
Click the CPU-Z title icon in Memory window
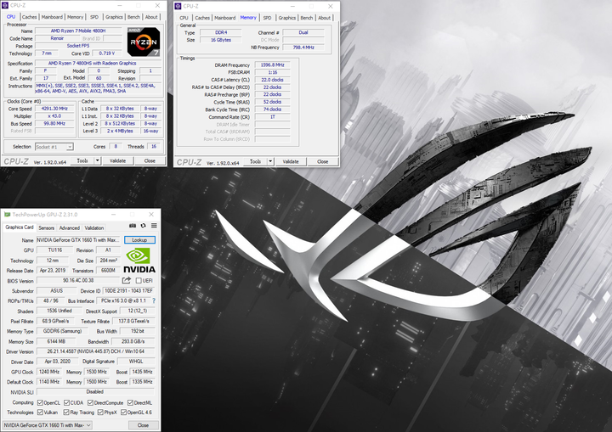click(178, 6)
